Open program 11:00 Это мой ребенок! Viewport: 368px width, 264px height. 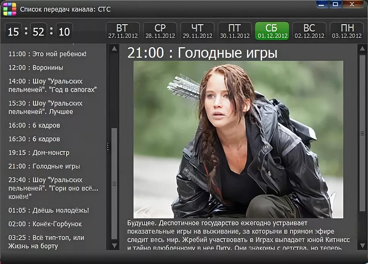pos(47,54)
